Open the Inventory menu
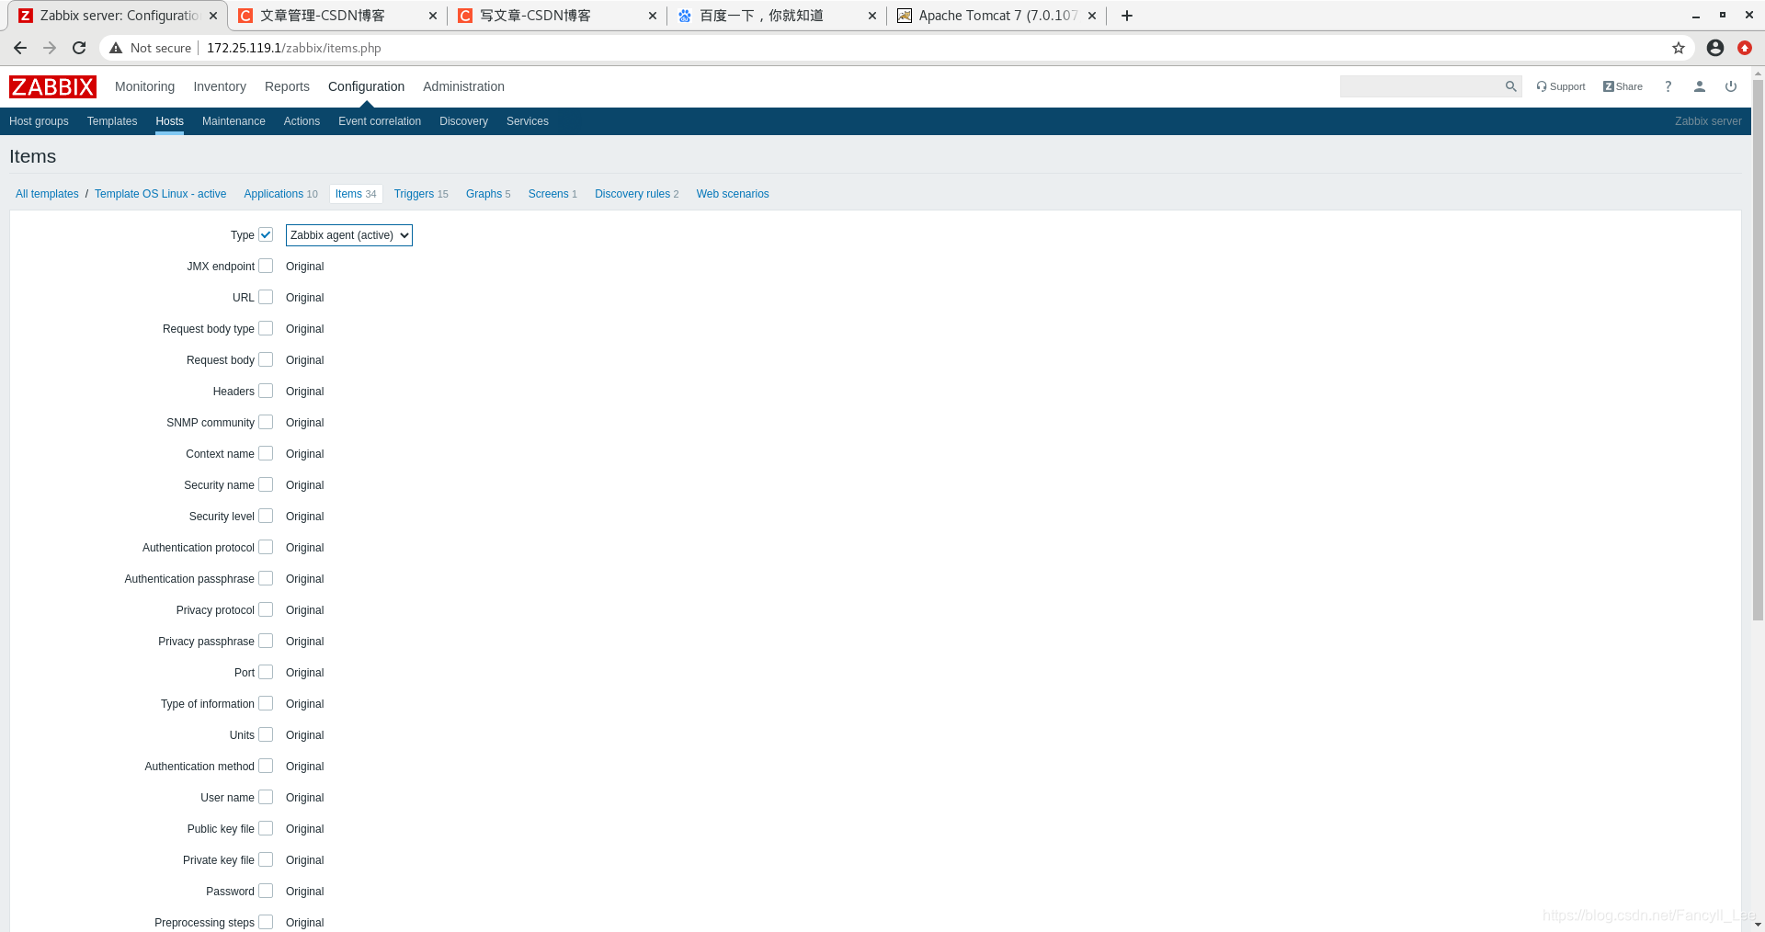Image resolution: width=1765 pixels, height=932 pixels. (x=220, y=86)
